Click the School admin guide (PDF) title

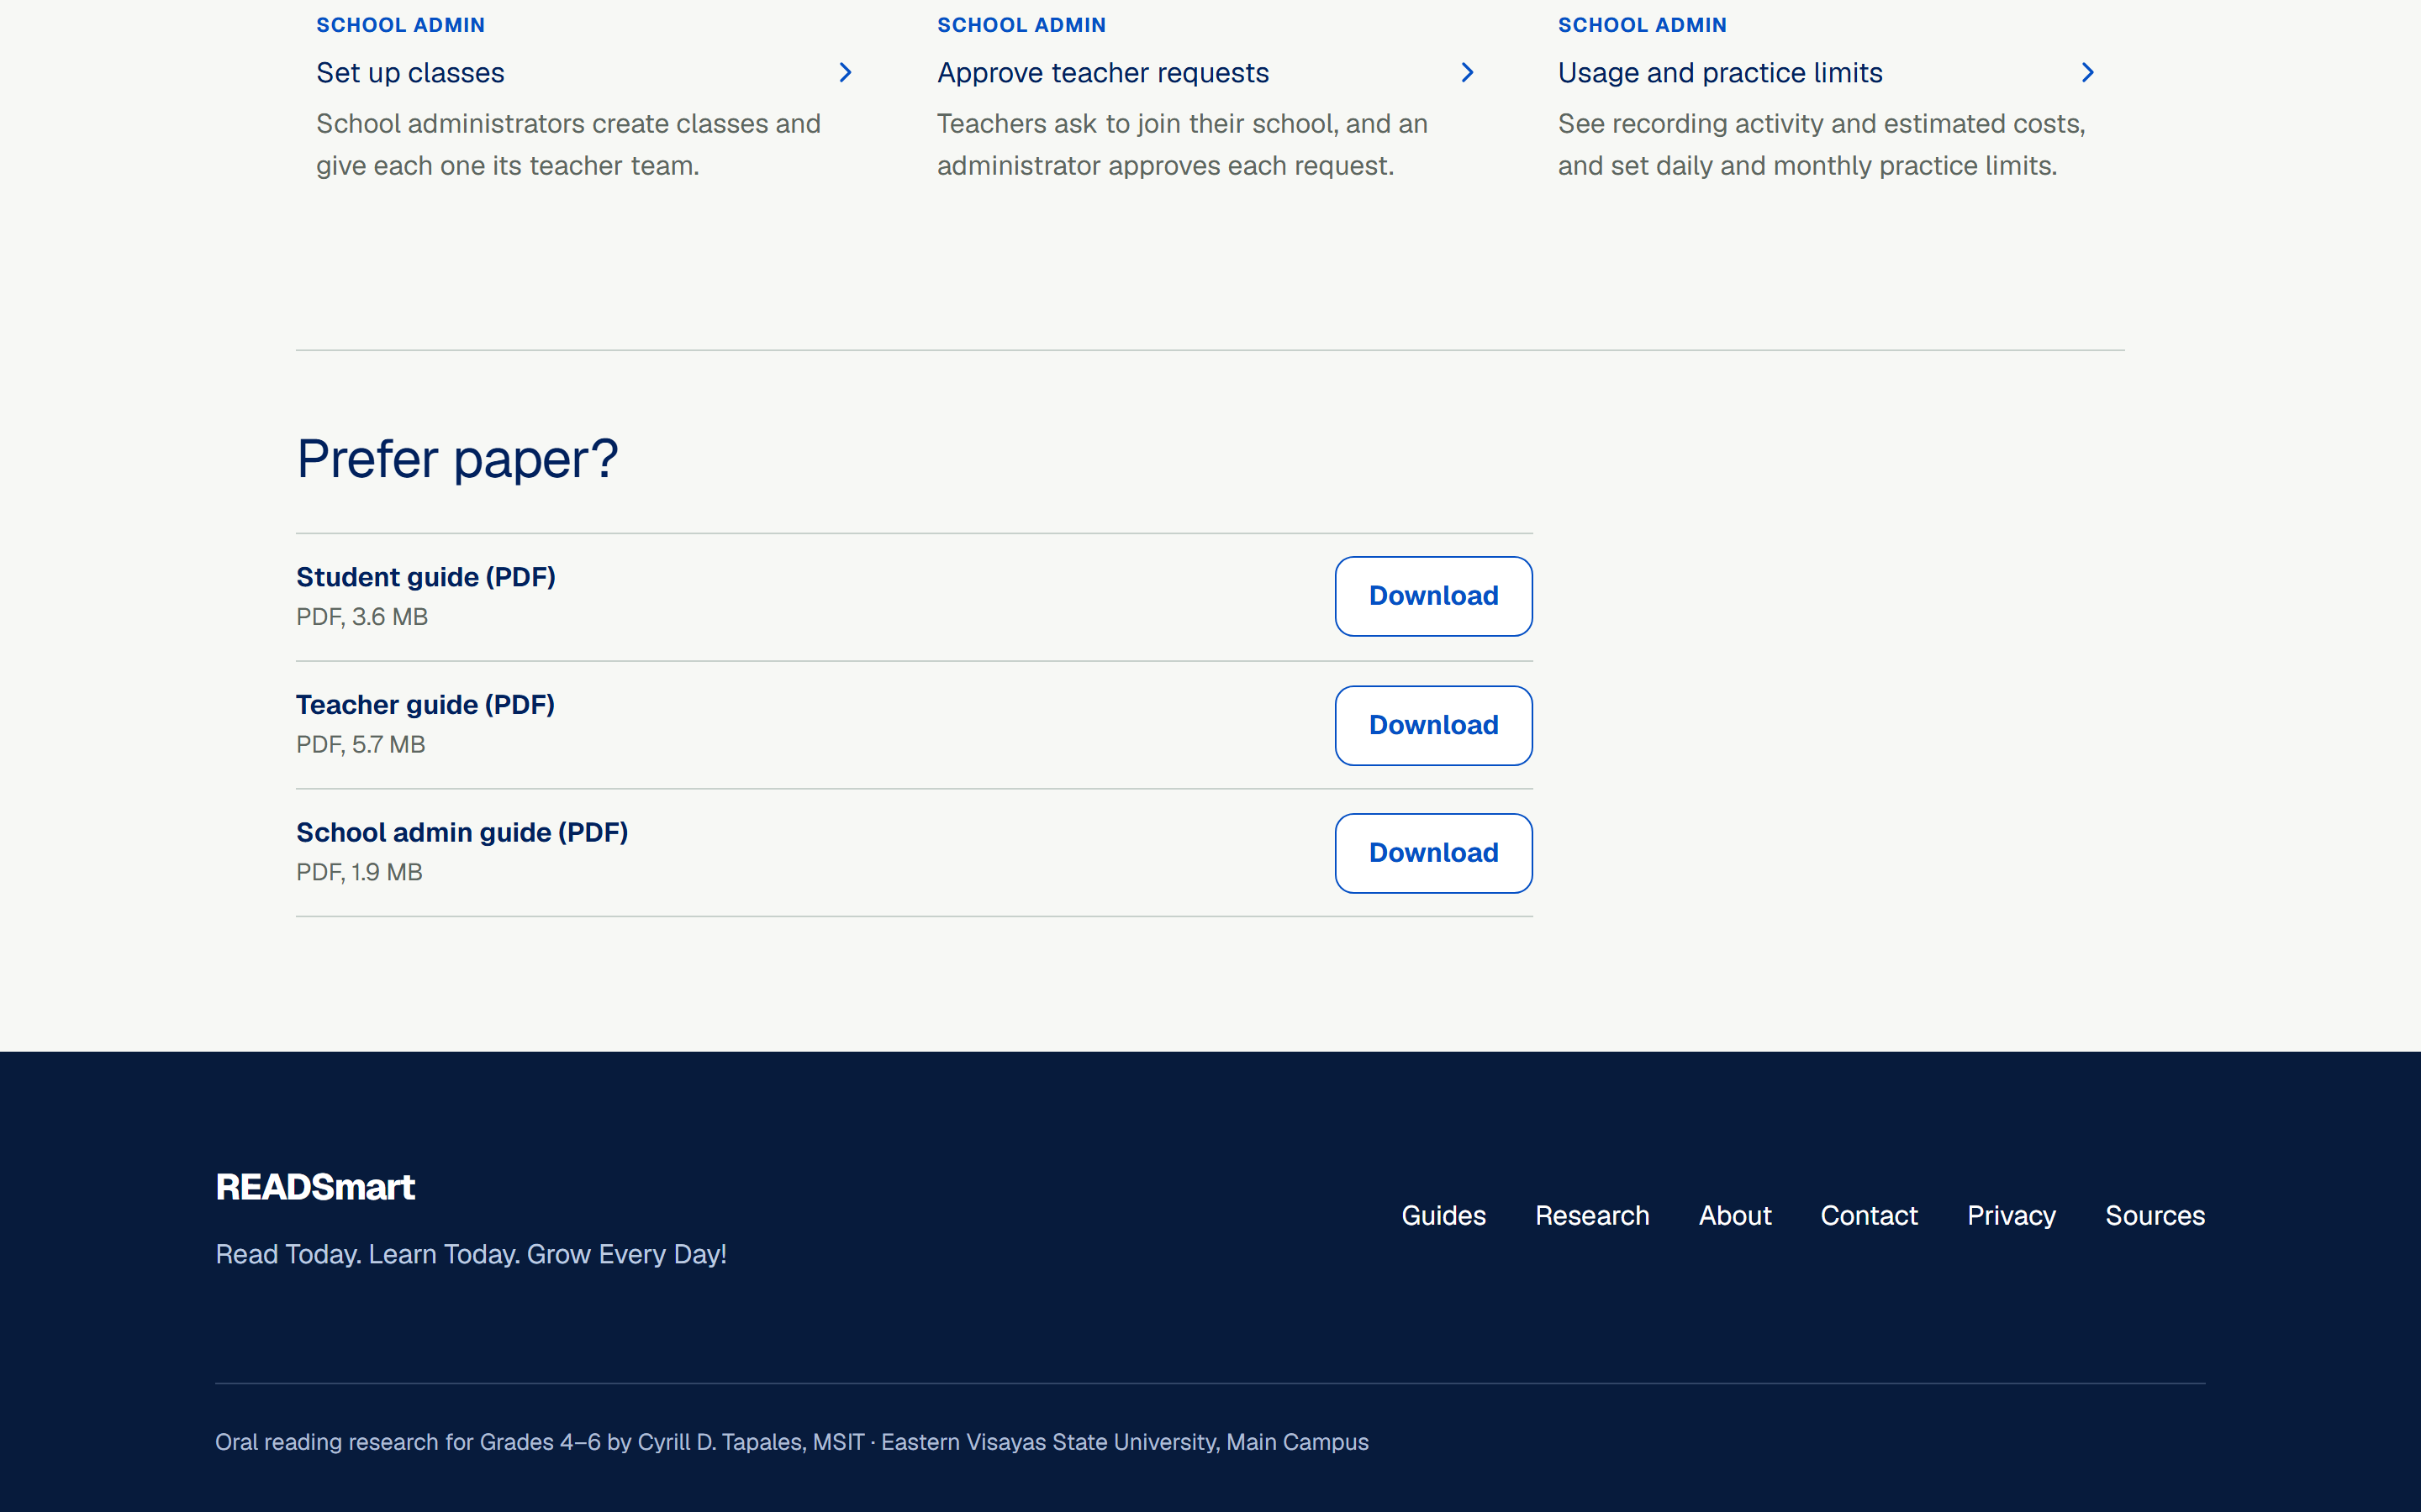(x=462, y=833)
